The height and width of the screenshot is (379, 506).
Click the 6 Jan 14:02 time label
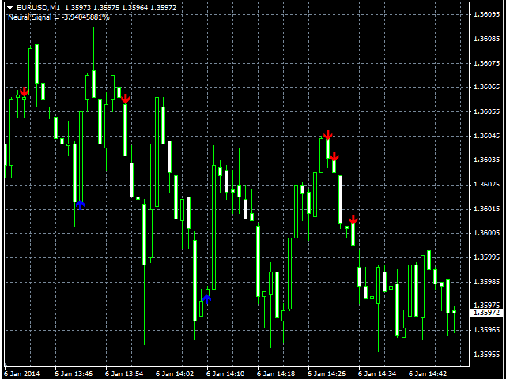click(175, 373)
